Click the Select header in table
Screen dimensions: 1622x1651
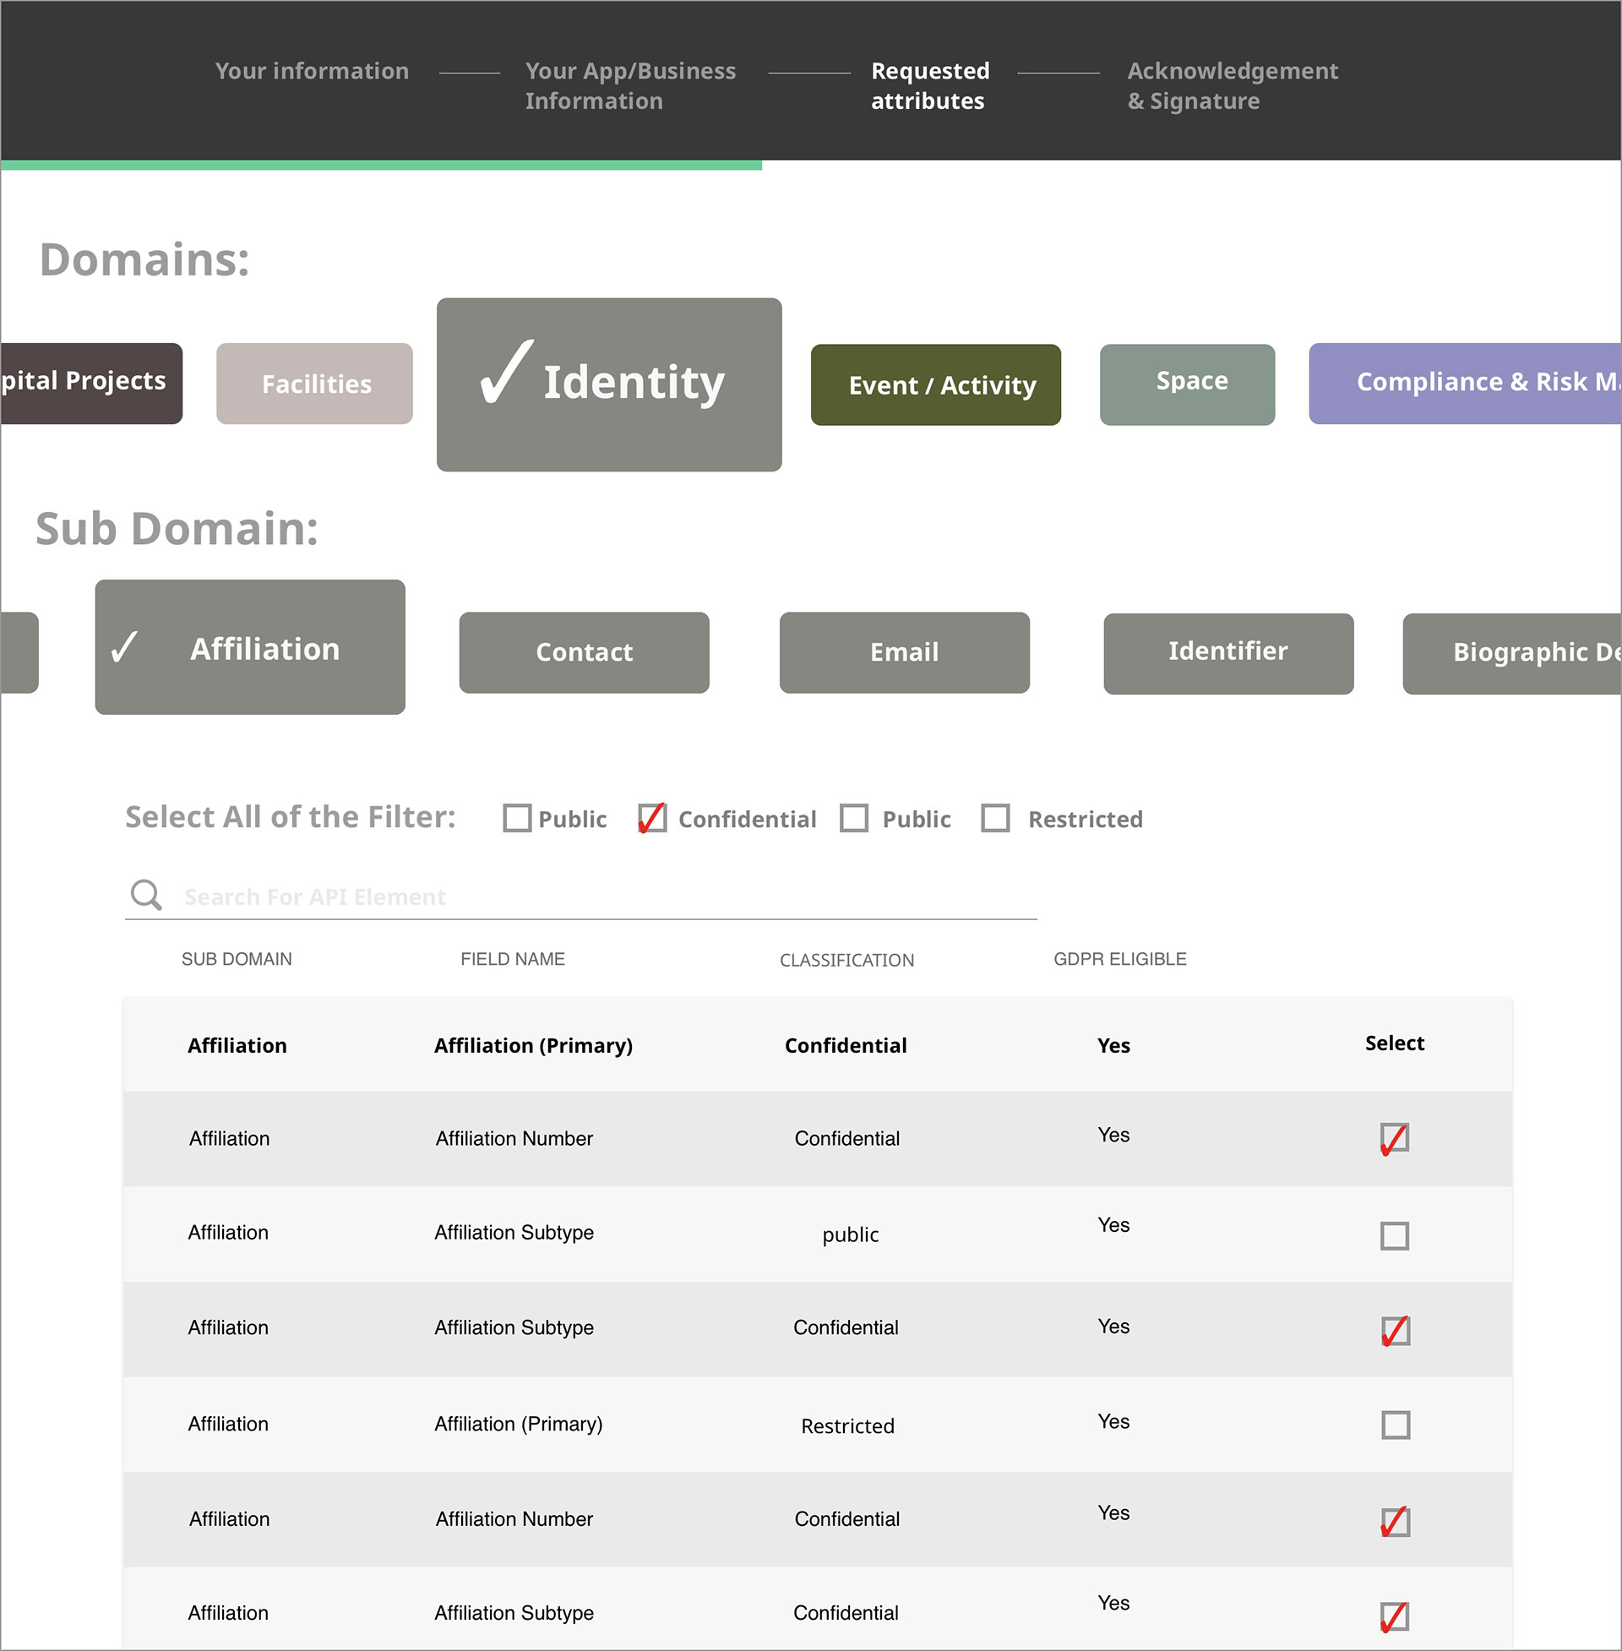click(1395, 1043)
